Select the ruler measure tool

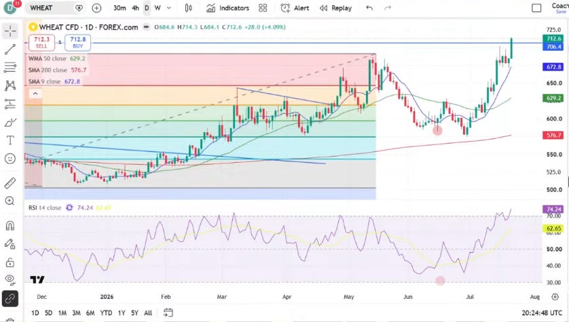pos(10,183)
